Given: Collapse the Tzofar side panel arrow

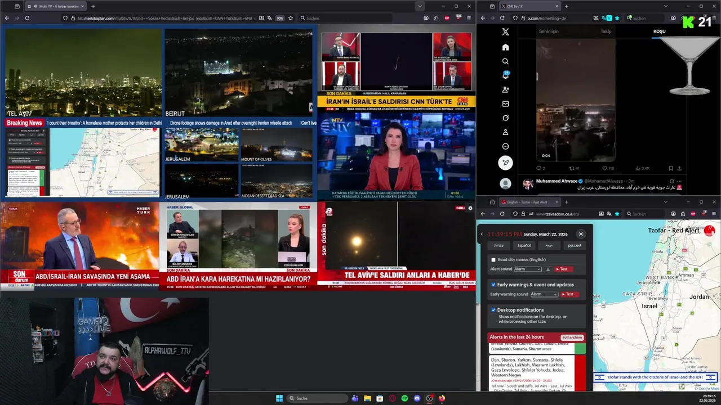Looking at the screenshot, I should pos(482,234).
